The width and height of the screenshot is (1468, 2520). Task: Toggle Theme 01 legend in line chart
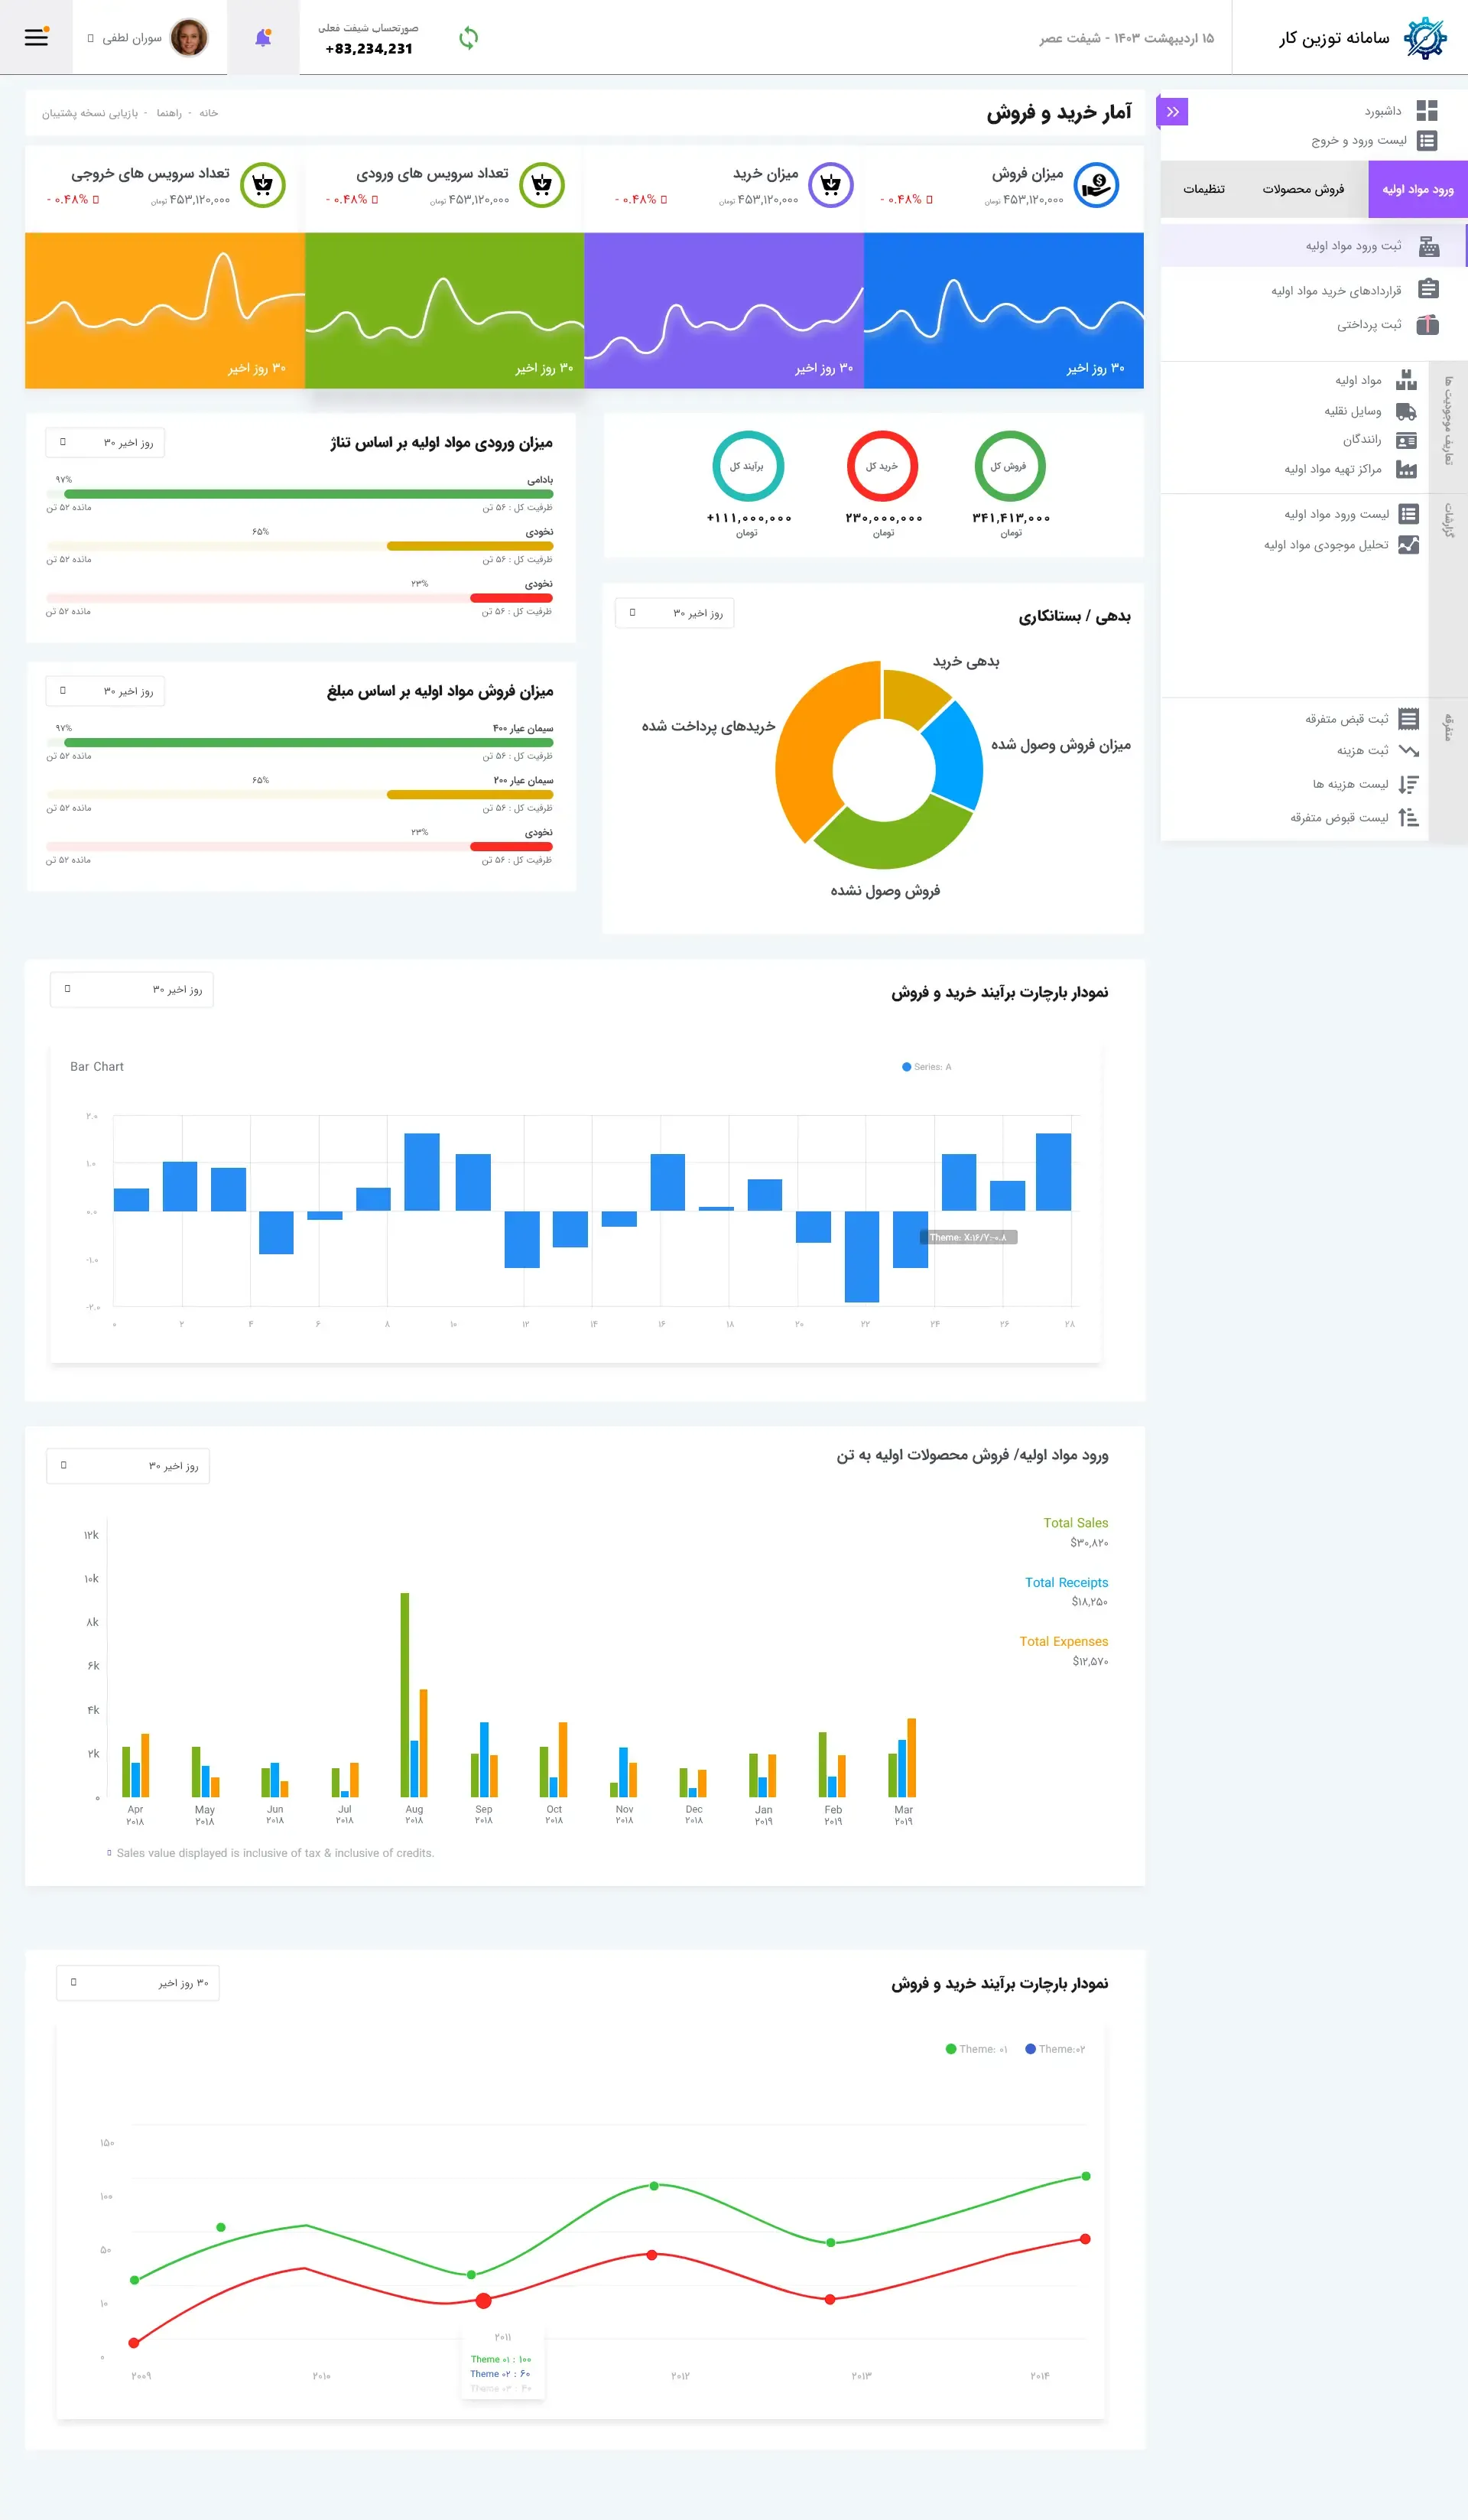977,2049
